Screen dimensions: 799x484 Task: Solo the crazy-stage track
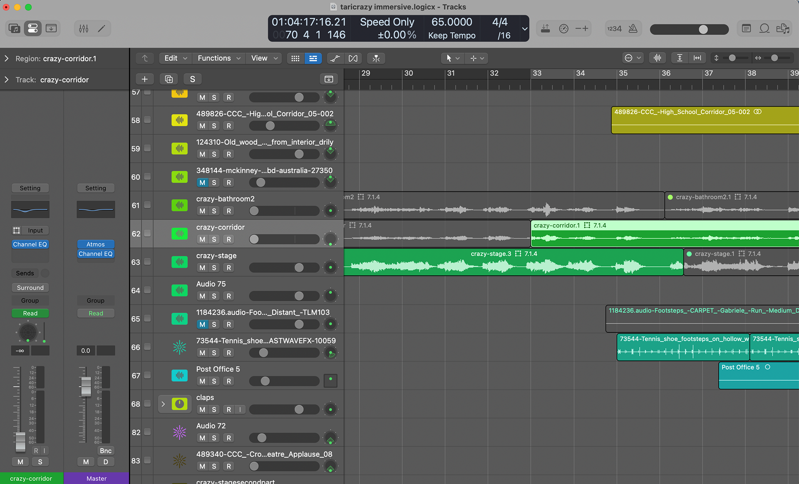[x=214, y=268]
